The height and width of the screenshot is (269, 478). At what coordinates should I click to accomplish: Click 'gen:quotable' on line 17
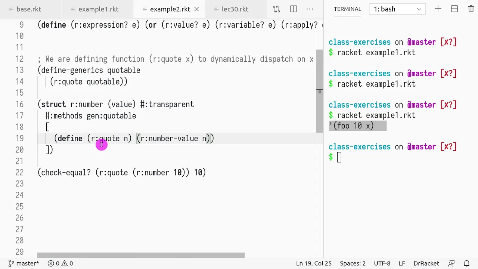point(111,116)
